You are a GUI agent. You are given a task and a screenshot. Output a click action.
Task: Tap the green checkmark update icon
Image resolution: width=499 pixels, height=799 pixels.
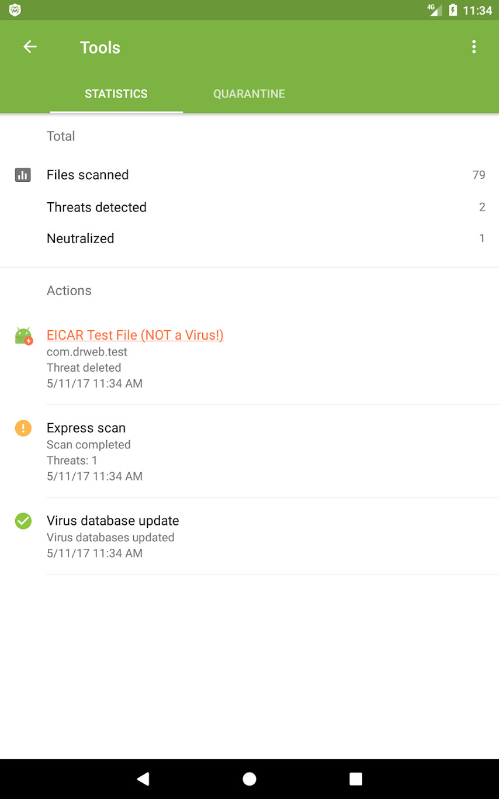23,521
